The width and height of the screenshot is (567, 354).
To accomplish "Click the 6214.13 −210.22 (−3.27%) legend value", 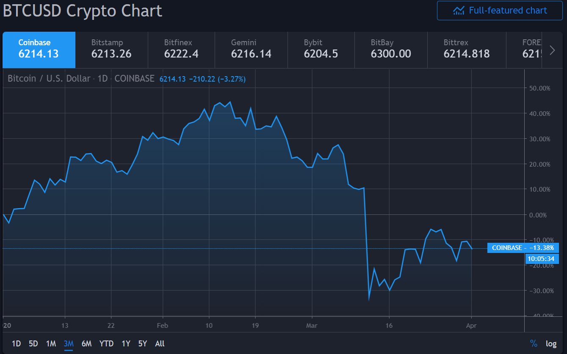I will (202, 79).
